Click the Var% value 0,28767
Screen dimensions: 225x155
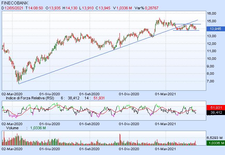click(151, 8)
